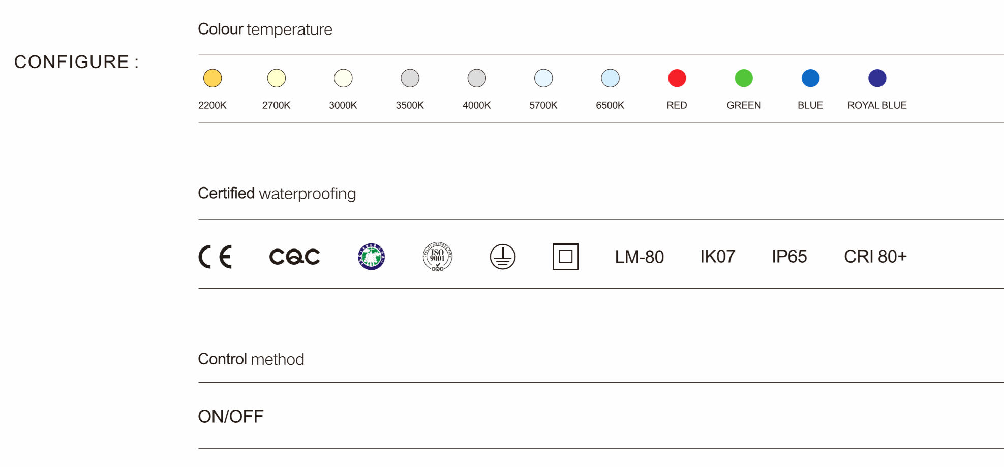Click the ON/OFF control method option

tap(231, 417)
